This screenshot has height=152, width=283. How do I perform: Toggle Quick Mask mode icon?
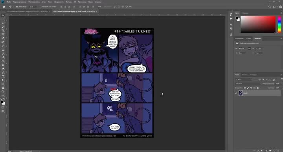[x=3, y=107]
